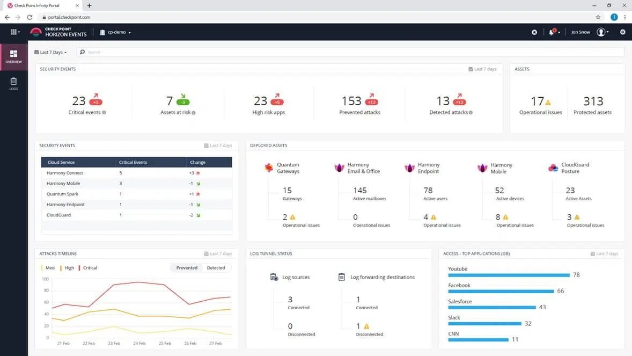Image resolution: width=632 pixels, height=356 pixels.
Task: Click the Quantum Gateways product icon
Action: pos(269,167)
